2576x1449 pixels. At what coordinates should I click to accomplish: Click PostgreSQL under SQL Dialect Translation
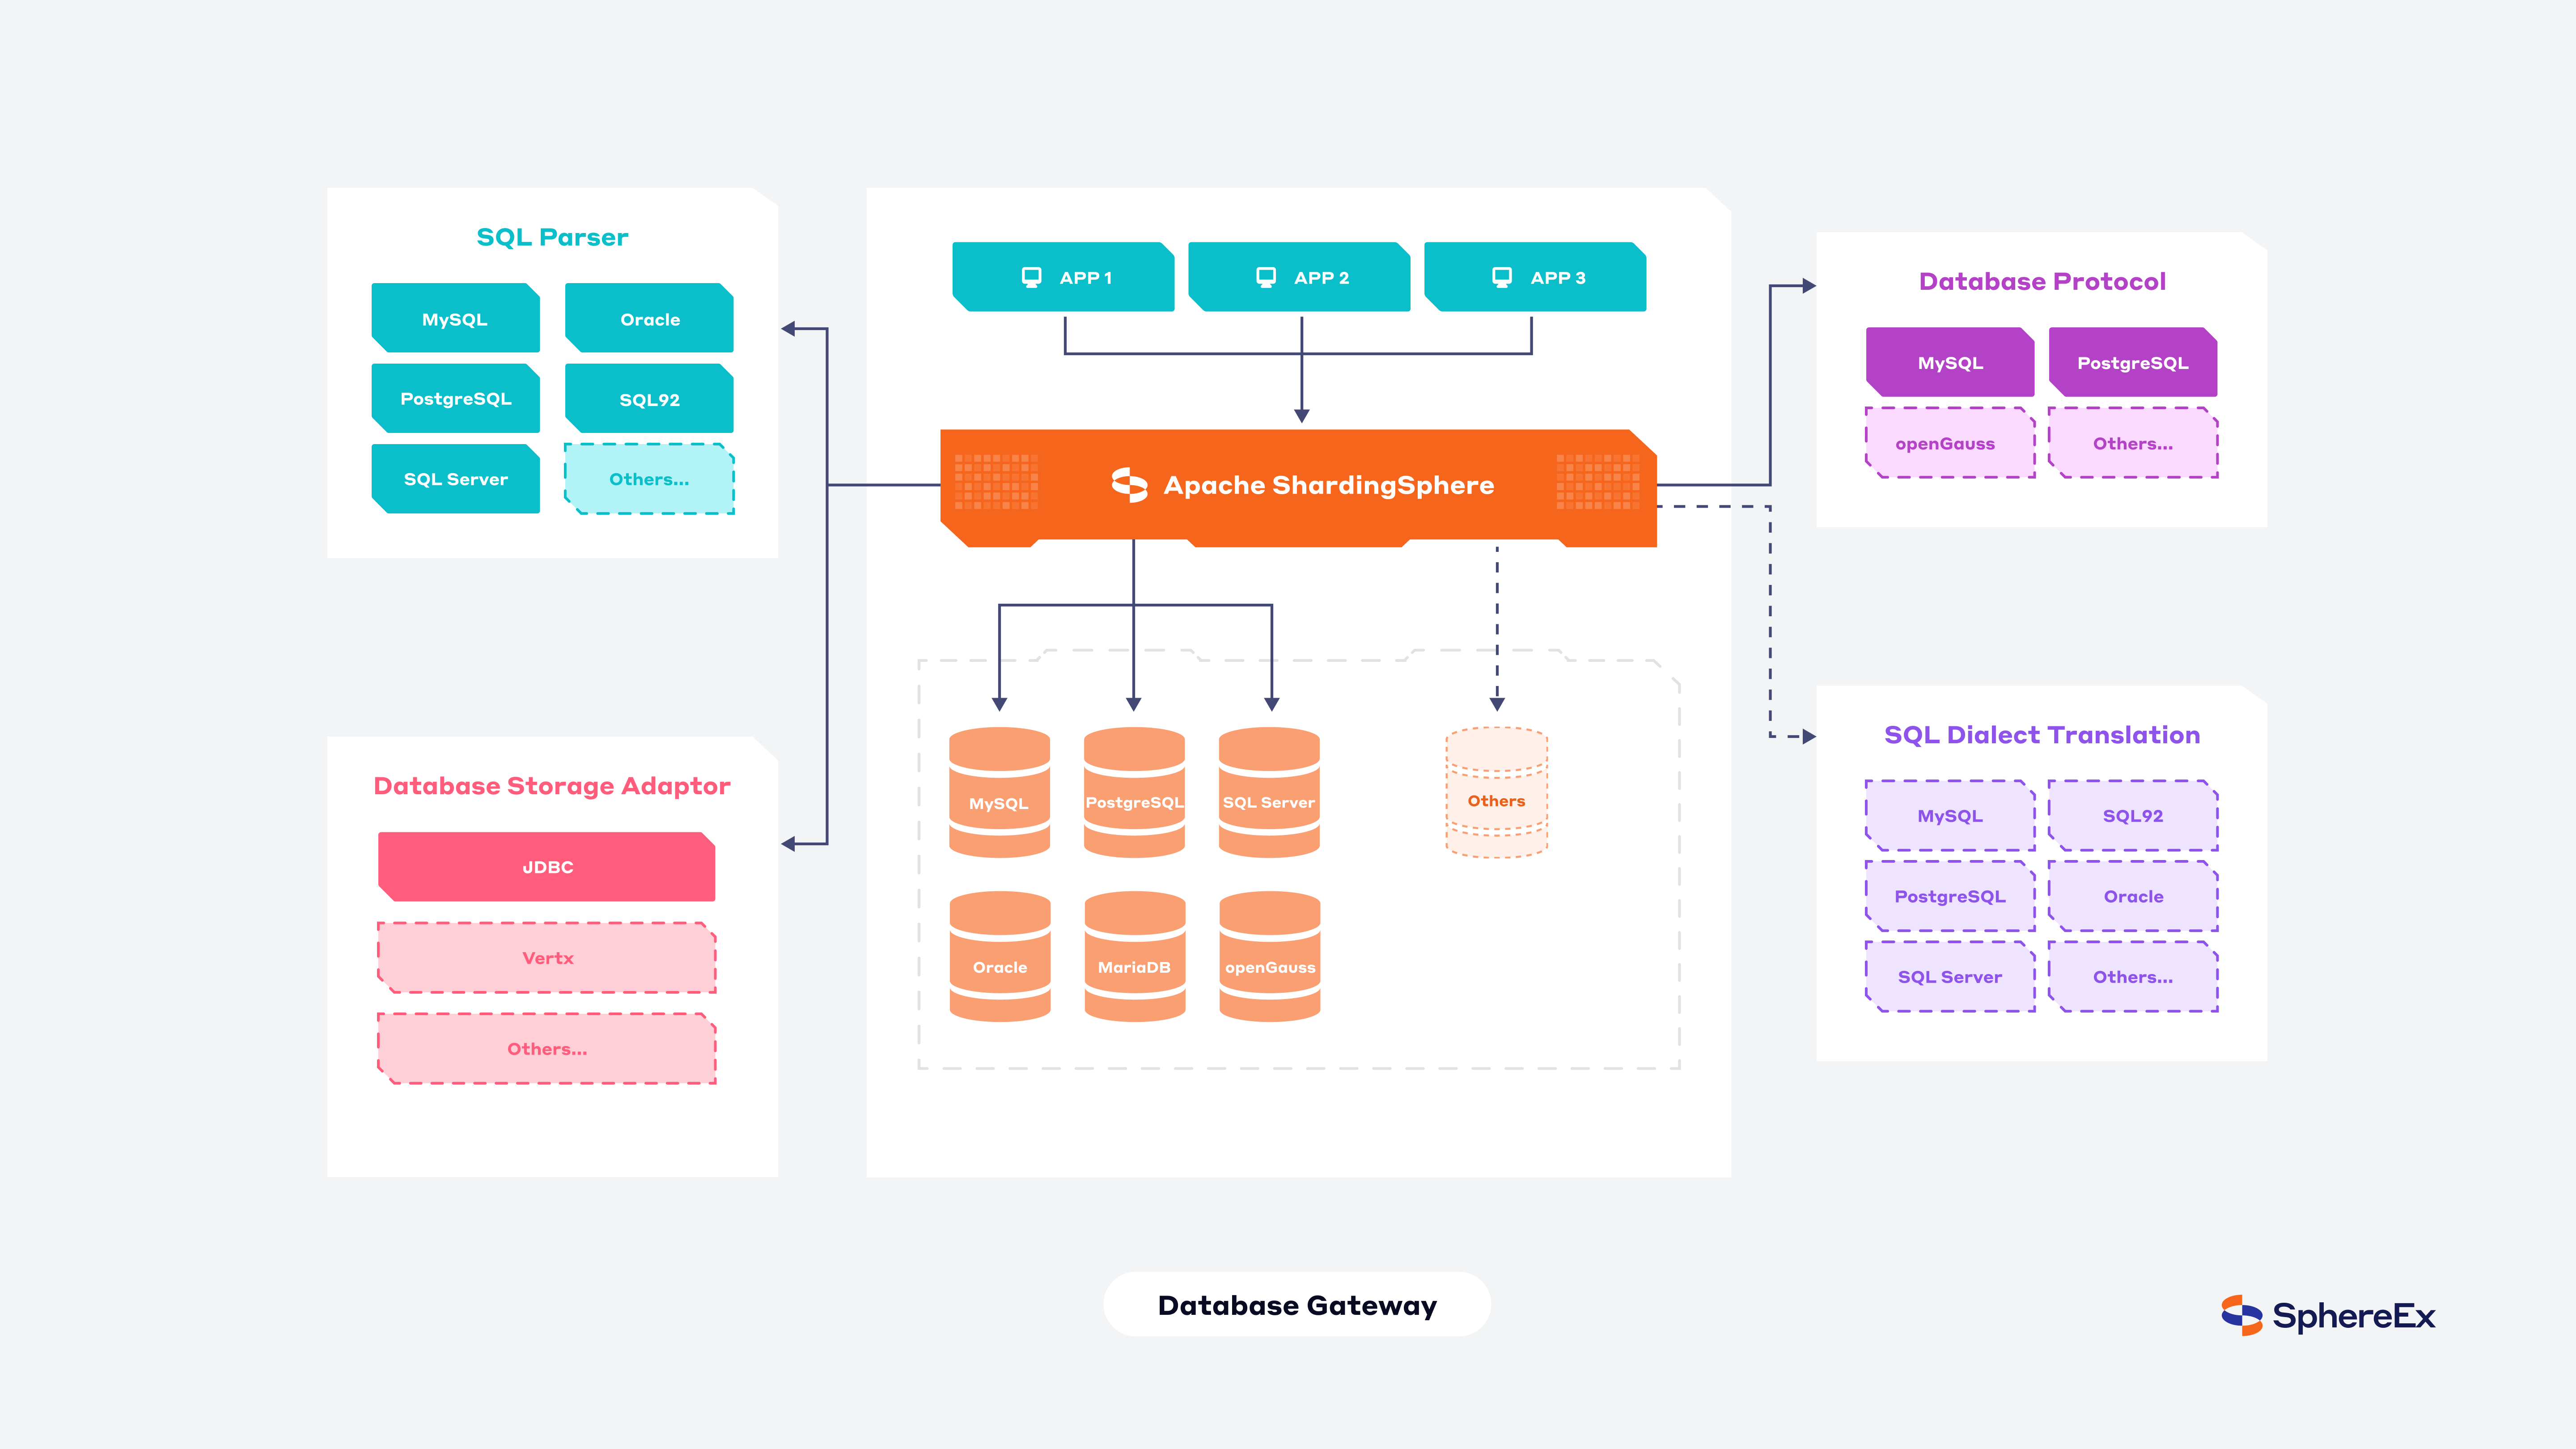[x=1950, y=896]
